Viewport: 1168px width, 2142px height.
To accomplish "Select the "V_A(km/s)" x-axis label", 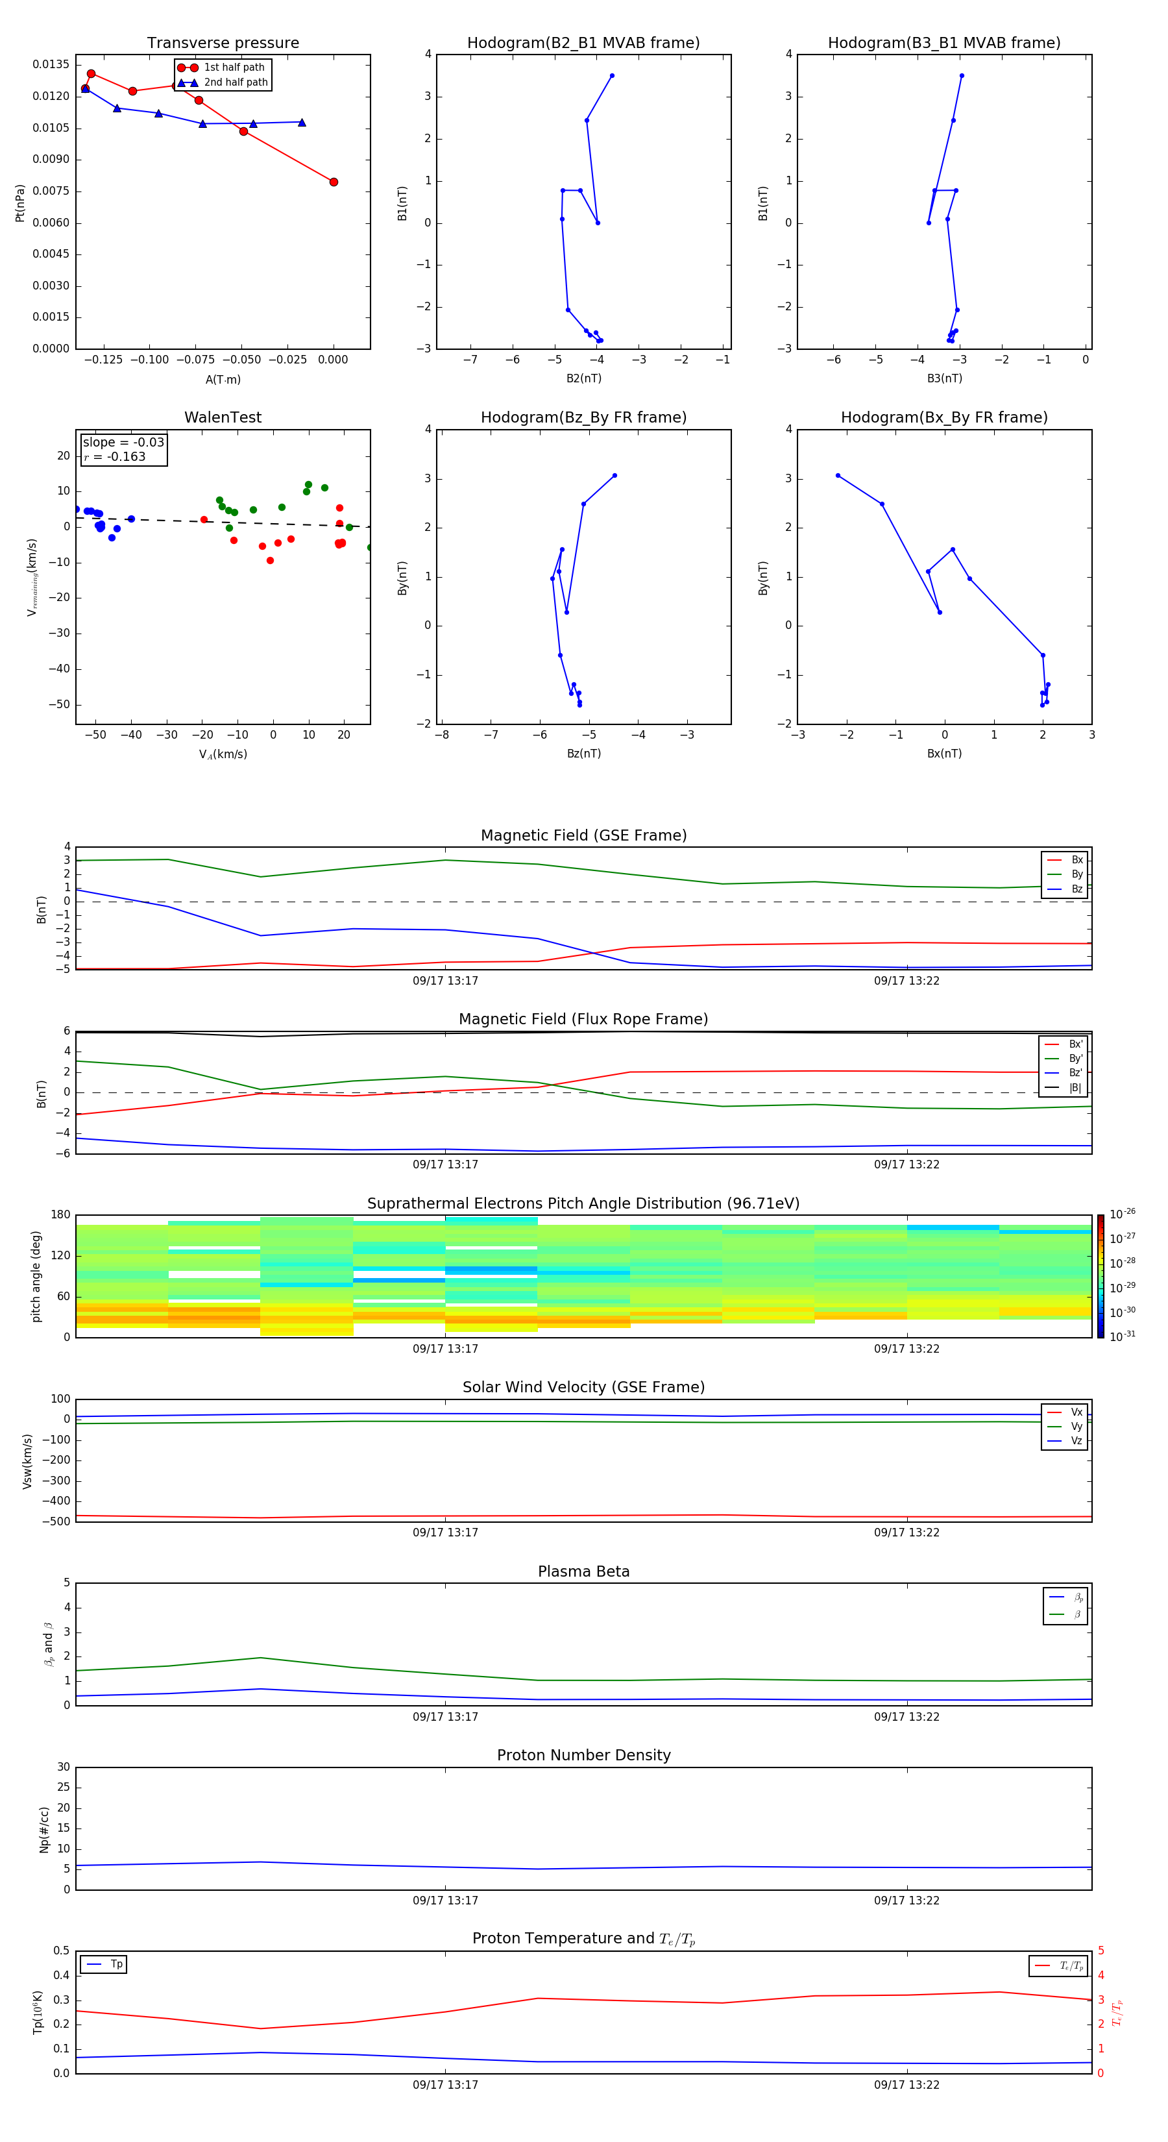I will pos(223,754).
